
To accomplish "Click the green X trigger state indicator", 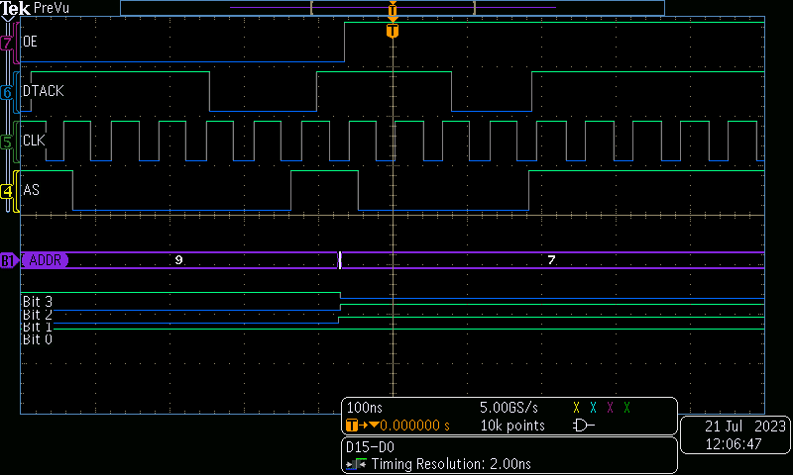I will [x=627, y=408].
